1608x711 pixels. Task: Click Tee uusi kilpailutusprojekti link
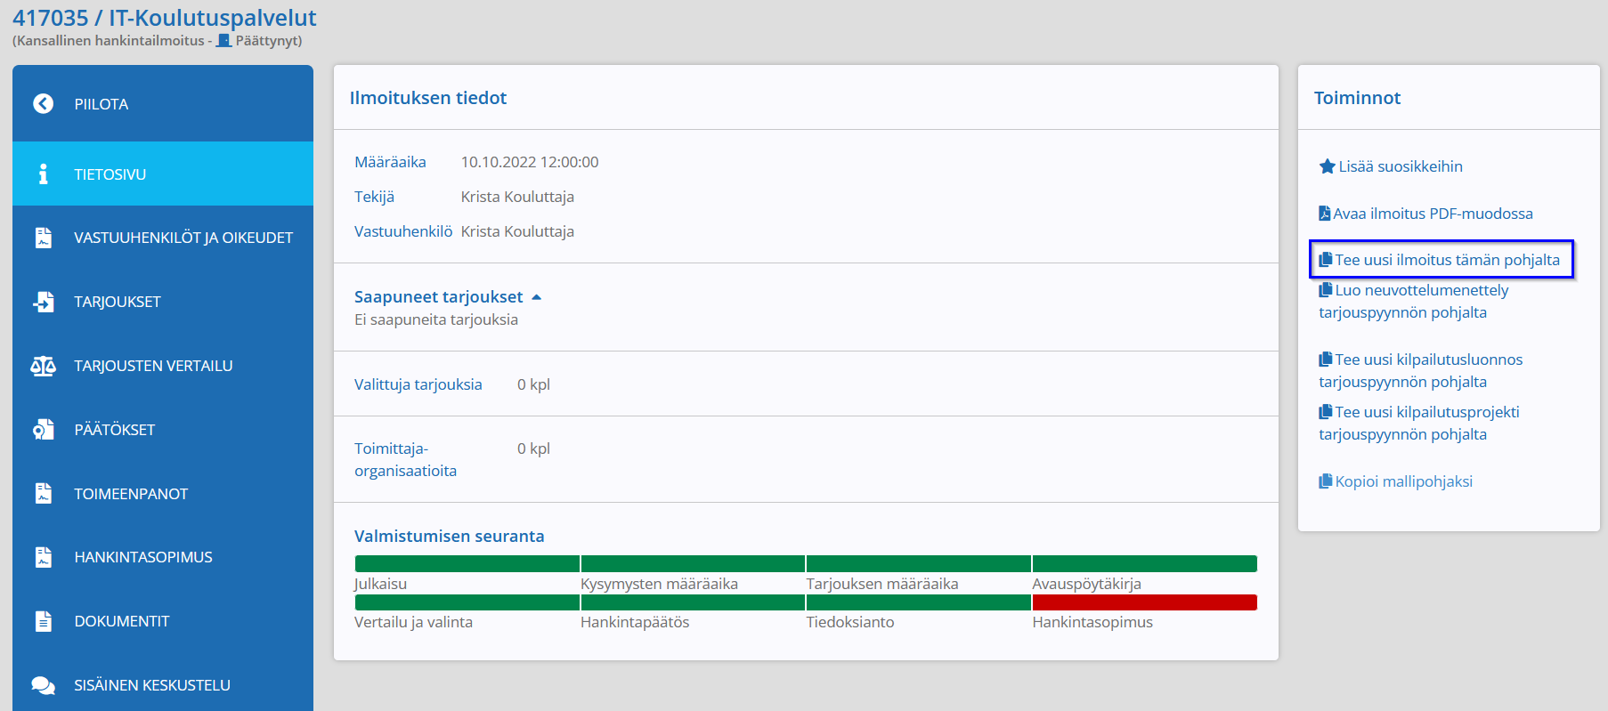coord(1419,423)
